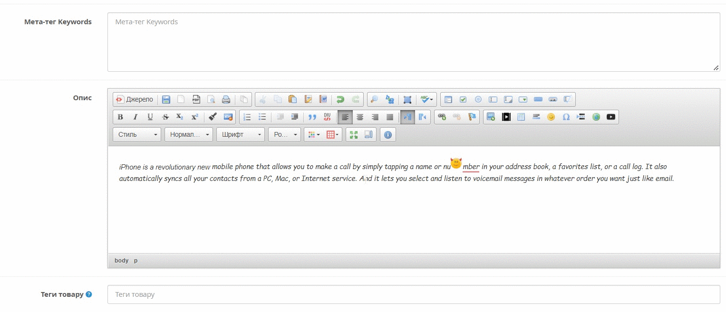The image size is (726, 312).
Task: Open the Replace icon
Action: click(390, 99)
